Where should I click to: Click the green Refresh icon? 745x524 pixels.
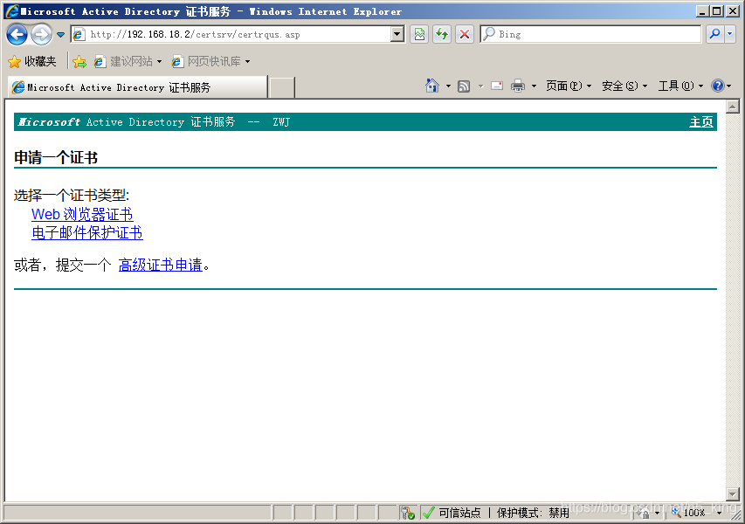point(442,34)
